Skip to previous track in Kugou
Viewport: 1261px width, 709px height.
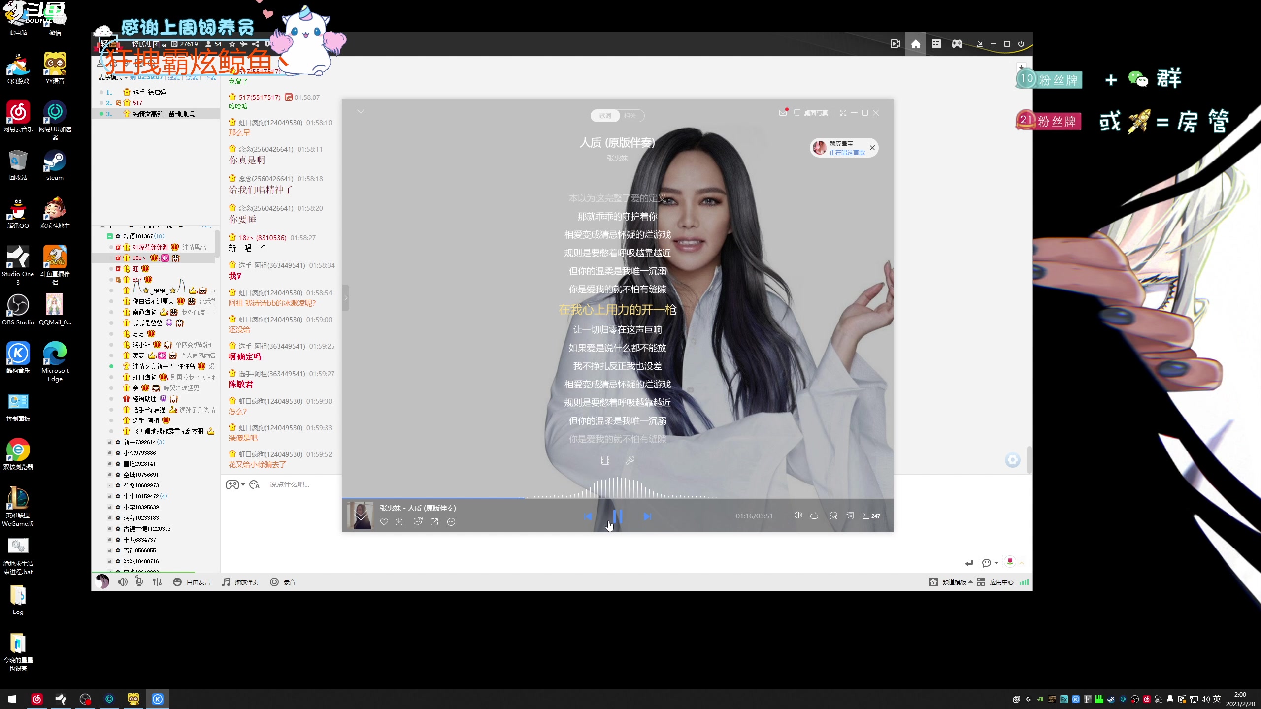click(x=588, y=516)
